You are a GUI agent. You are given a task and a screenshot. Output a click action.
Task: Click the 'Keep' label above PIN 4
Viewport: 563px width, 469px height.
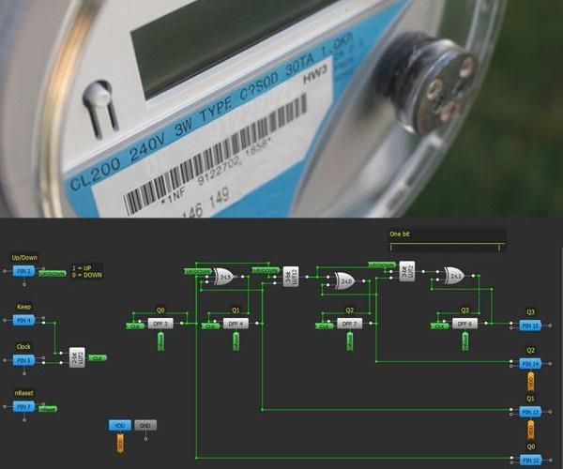(x=23, y=307)
